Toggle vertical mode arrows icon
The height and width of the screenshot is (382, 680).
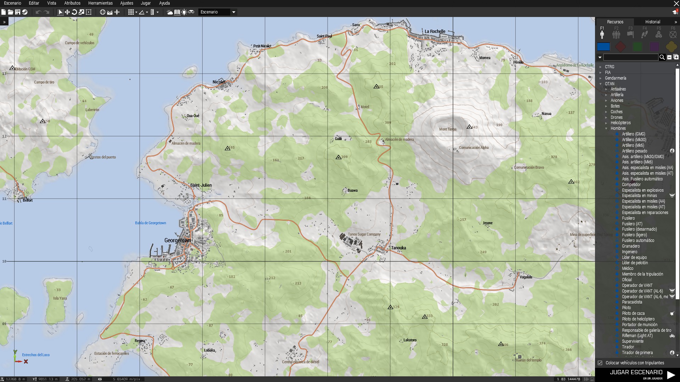(117, 12)
